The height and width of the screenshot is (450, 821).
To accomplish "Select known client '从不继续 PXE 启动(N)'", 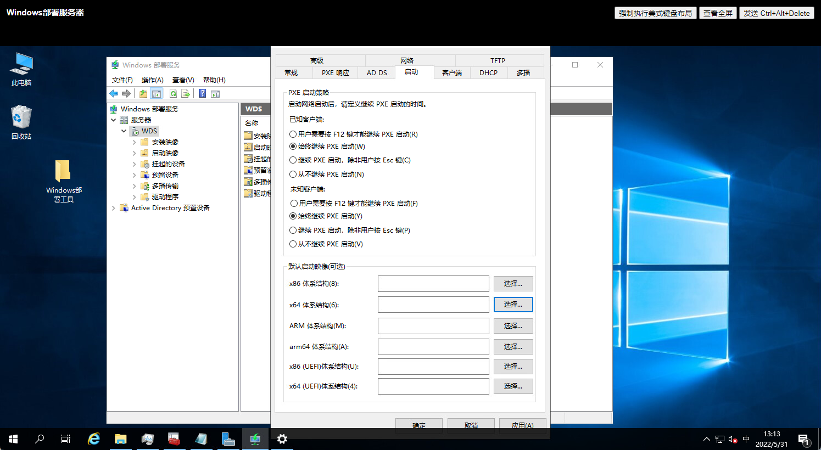I will coord(327,175).
